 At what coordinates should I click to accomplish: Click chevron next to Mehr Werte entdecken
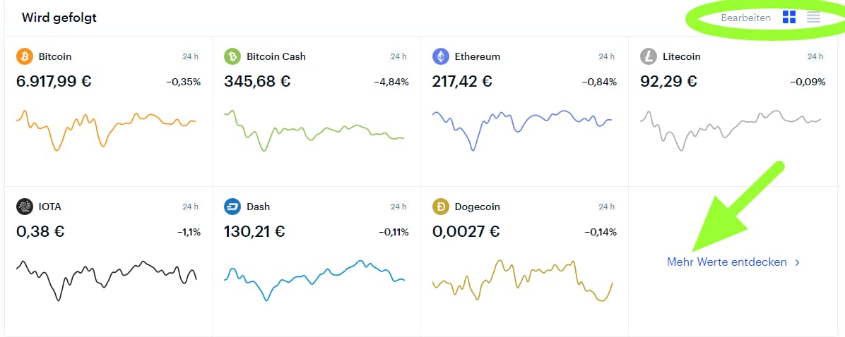pos(797,262)
